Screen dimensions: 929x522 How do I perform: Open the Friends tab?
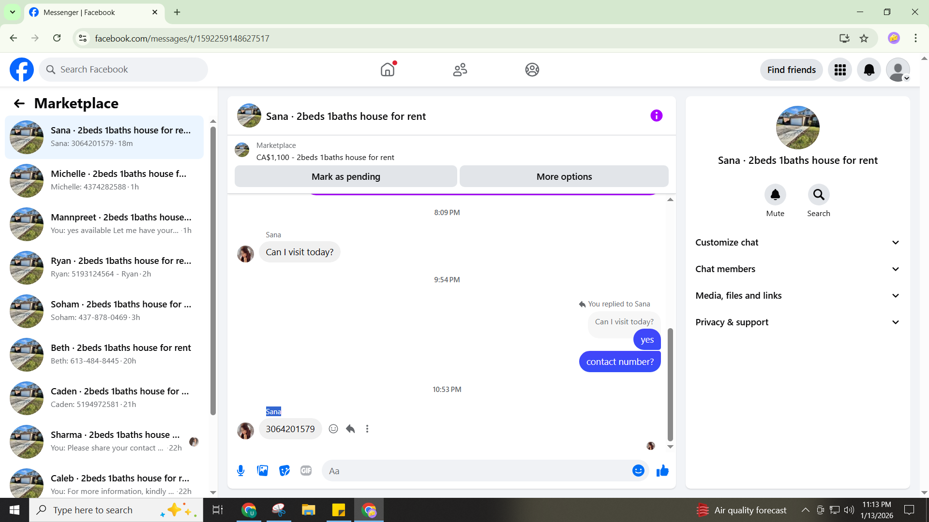460,70
